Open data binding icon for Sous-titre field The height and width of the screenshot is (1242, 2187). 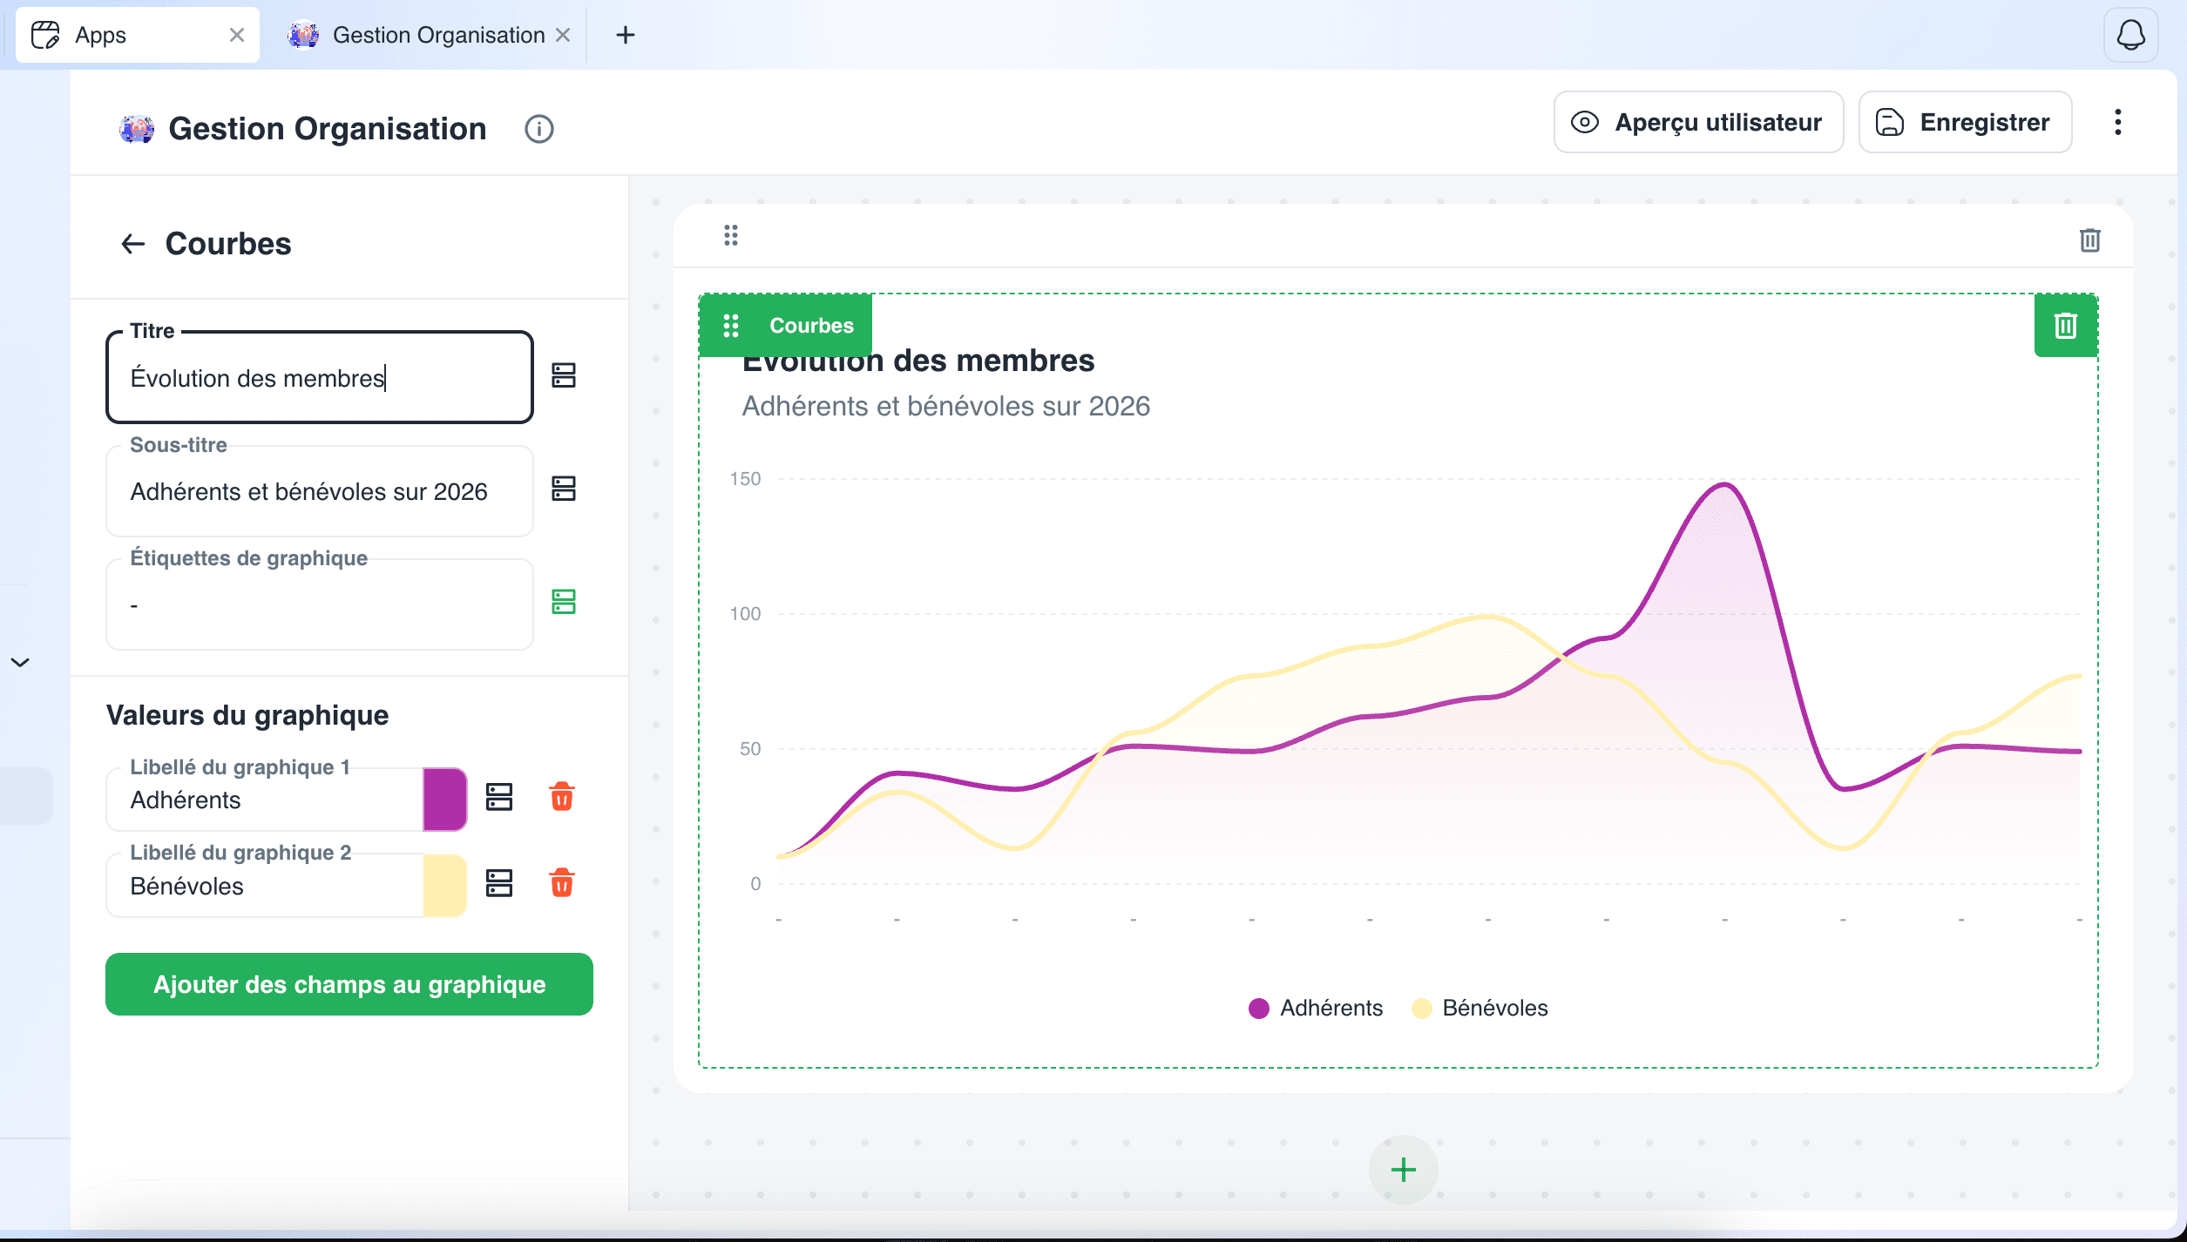tap(564, 489)
